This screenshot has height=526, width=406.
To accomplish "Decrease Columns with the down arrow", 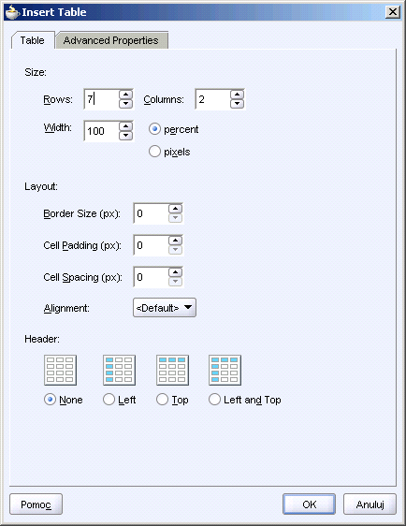I will point(237,104).
